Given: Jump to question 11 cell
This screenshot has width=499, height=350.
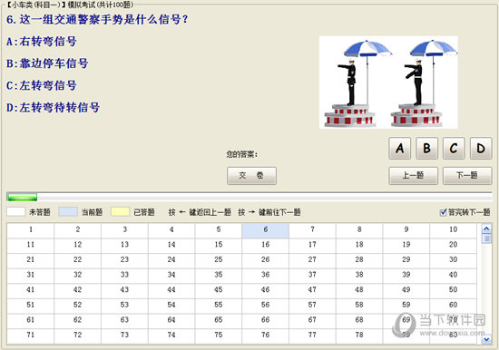Looking at the screenshot, I should [x=31, y=246].
